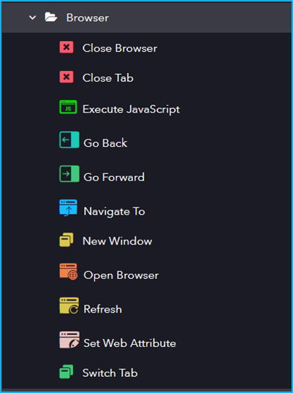
Task: Select the Set Web Attribute text
Action: point(130,343)
